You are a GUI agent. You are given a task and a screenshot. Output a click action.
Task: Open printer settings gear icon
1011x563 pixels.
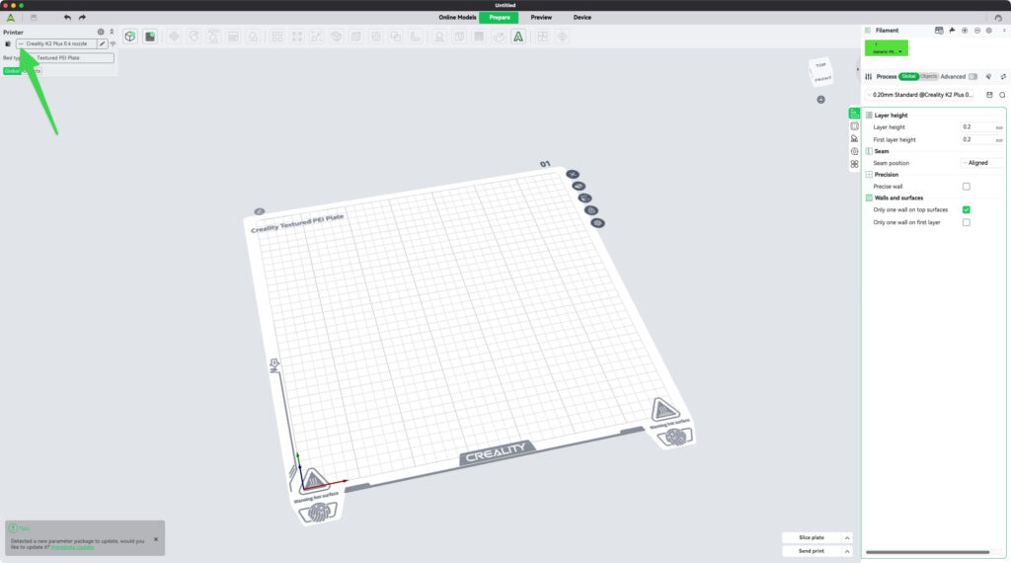coord(101,32)
